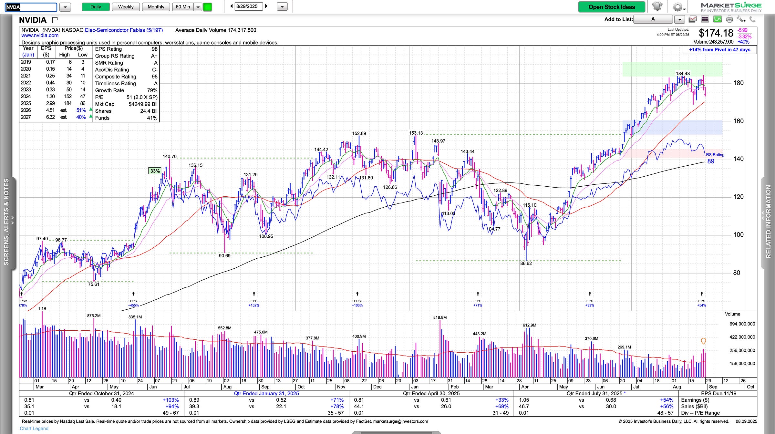
Task: Expand the Add to List dropdown arrow
Action: 679,19
